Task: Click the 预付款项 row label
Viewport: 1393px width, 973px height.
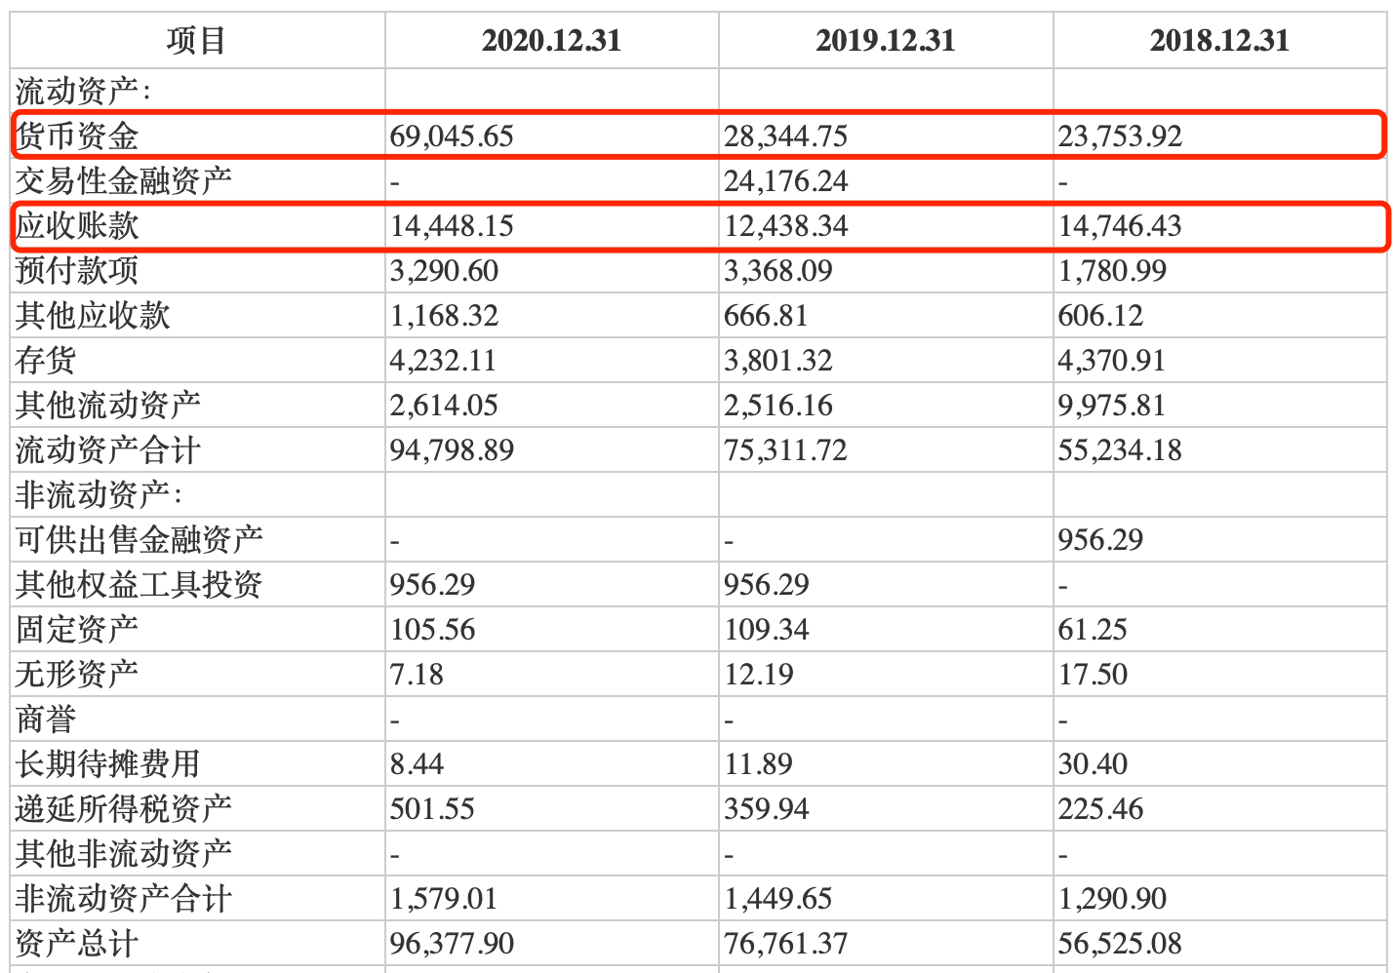Action: pos(77,270)
